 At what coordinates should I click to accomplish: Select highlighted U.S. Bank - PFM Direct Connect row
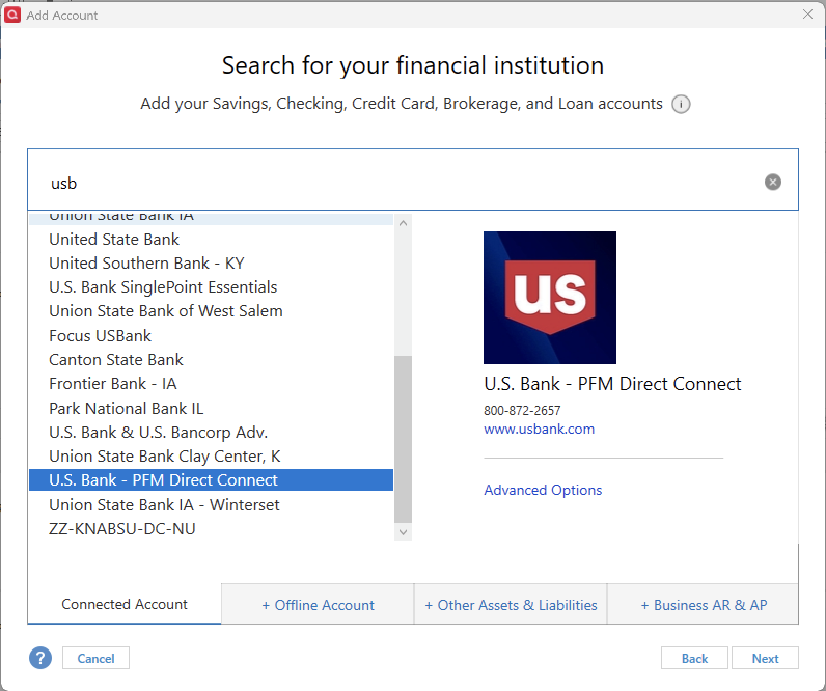pos(211,480)
